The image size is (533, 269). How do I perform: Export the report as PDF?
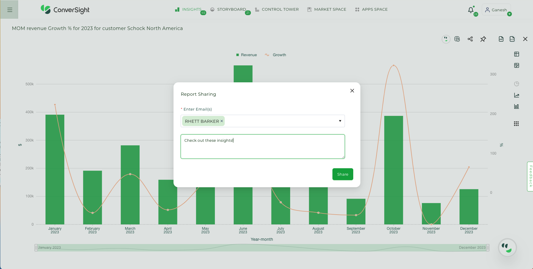(x=501, y=39)
